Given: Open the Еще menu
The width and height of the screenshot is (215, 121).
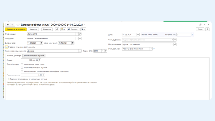Looking at the screenshot, I should [x=200, y=29].
